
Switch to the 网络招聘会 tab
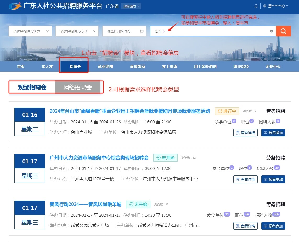77,87
